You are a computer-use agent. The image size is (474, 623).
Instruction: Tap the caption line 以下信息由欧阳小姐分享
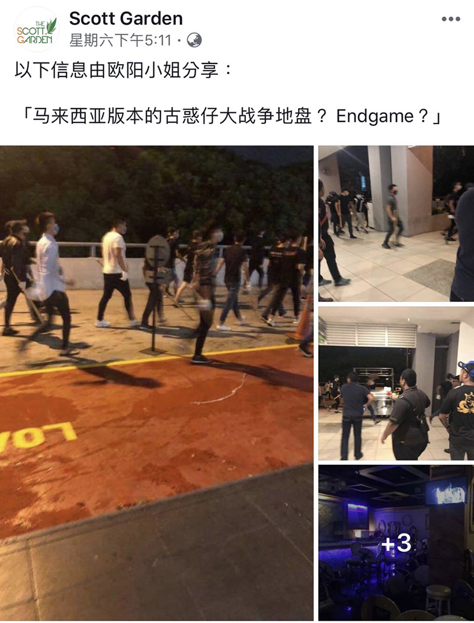coord(123,71)
